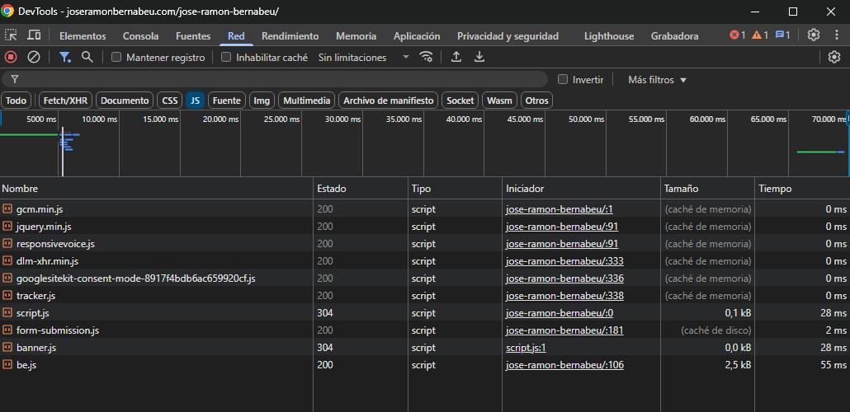Click script icon beside banner.js
850x412 pixels.
tap(7, 348)
